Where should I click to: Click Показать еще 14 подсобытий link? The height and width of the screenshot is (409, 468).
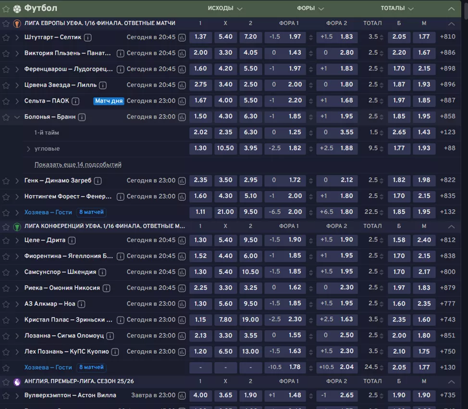coord(78,165)
